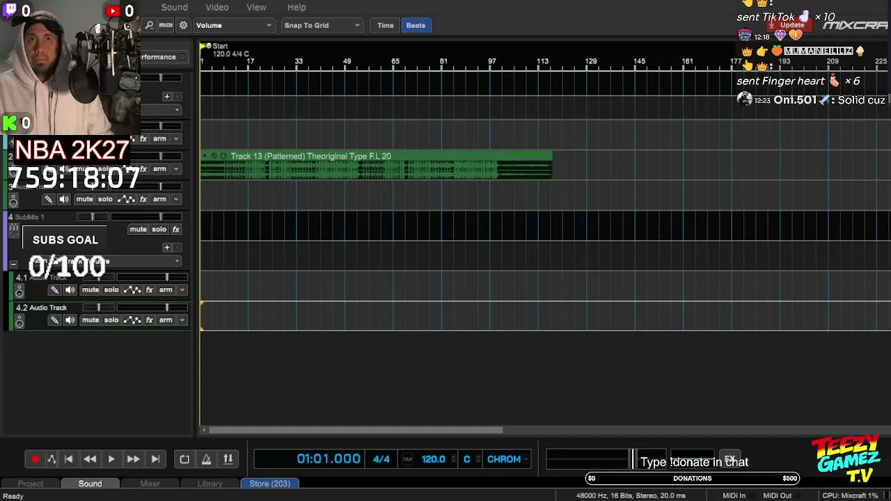This screenshot has height=501, width=891.
Task: Rewind to the start of the project
Action: [68, 459]
